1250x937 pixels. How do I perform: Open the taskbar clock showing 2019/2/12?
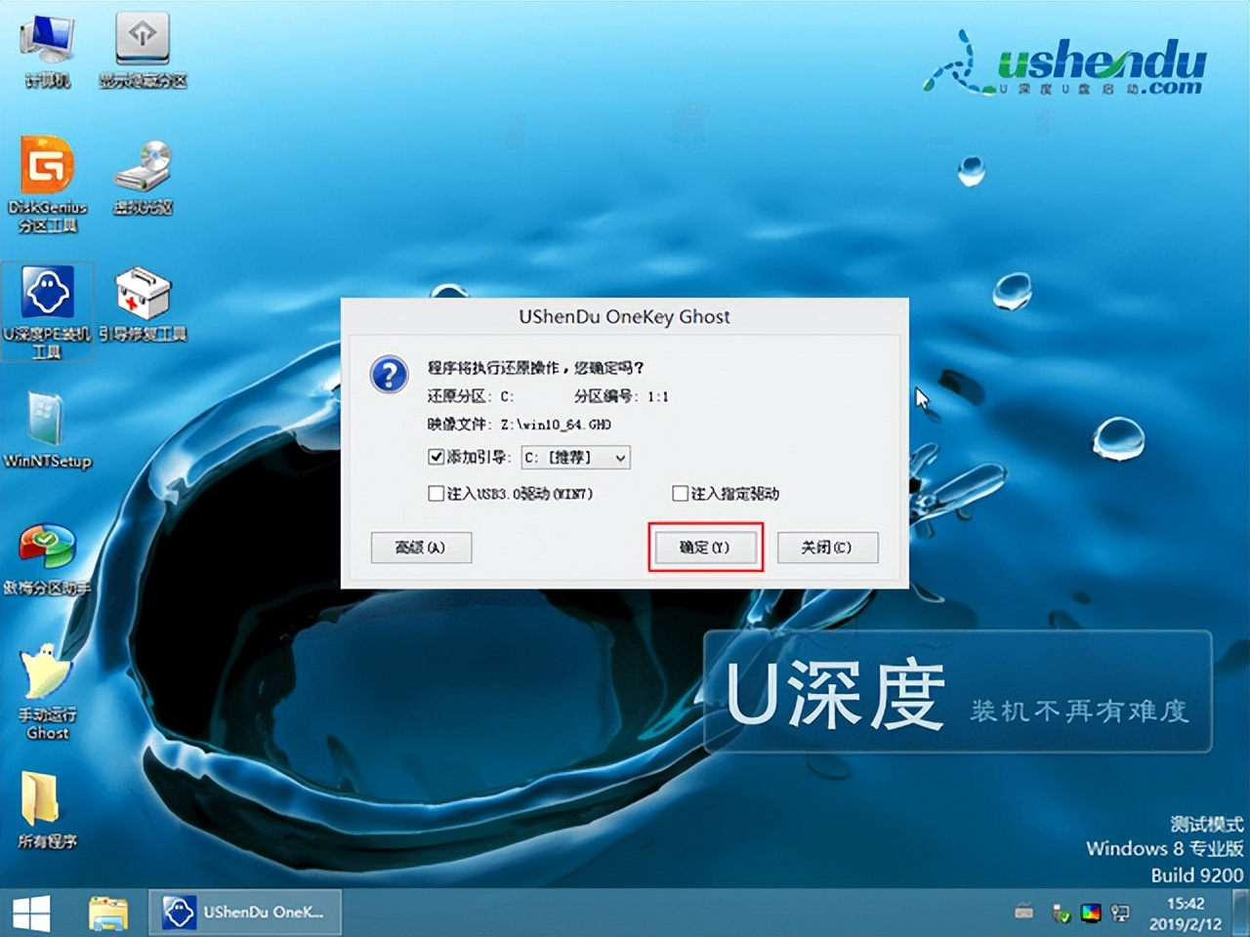(x=1185, y=914)
